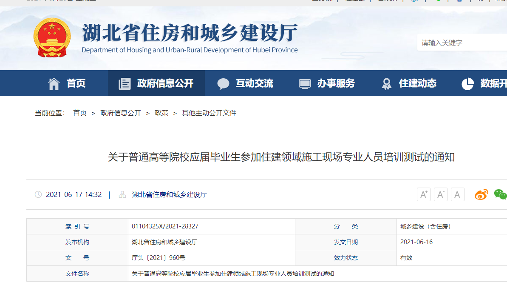
Task: Open 办事服务 navigation tab
Action: click(336, 83)
